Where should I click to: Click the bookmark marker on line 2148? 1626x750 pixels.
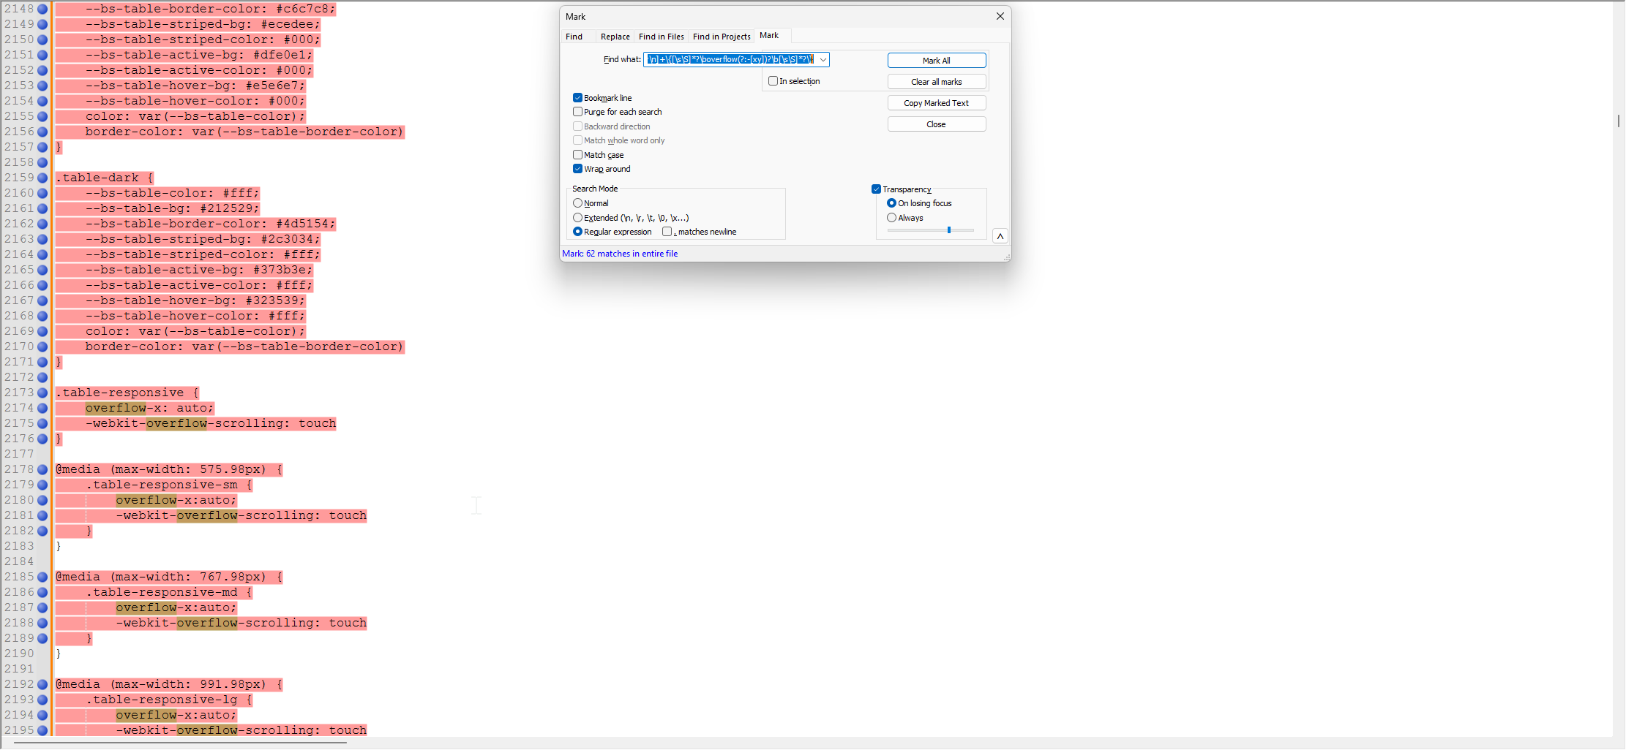point(42,9)
